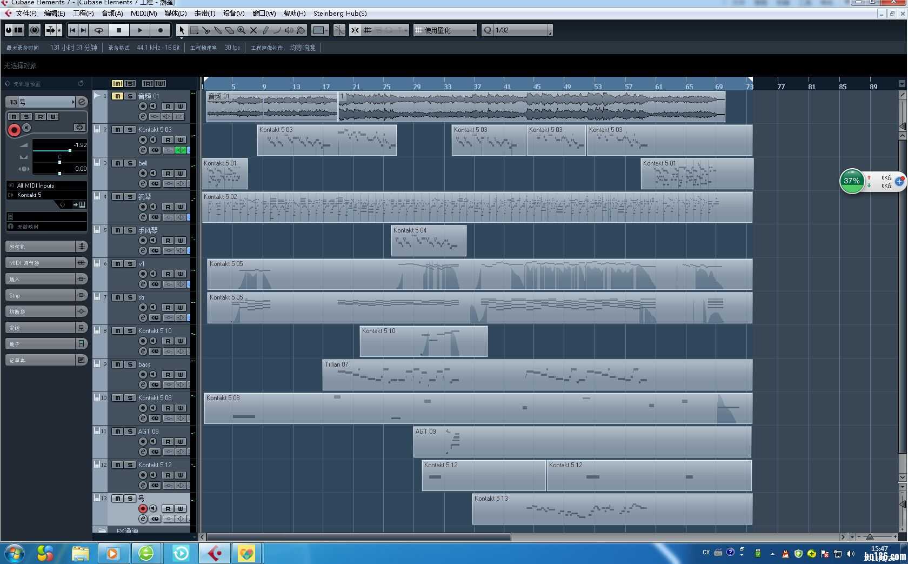Open the 工程(P) menu
908x564 pixels.
83,13
